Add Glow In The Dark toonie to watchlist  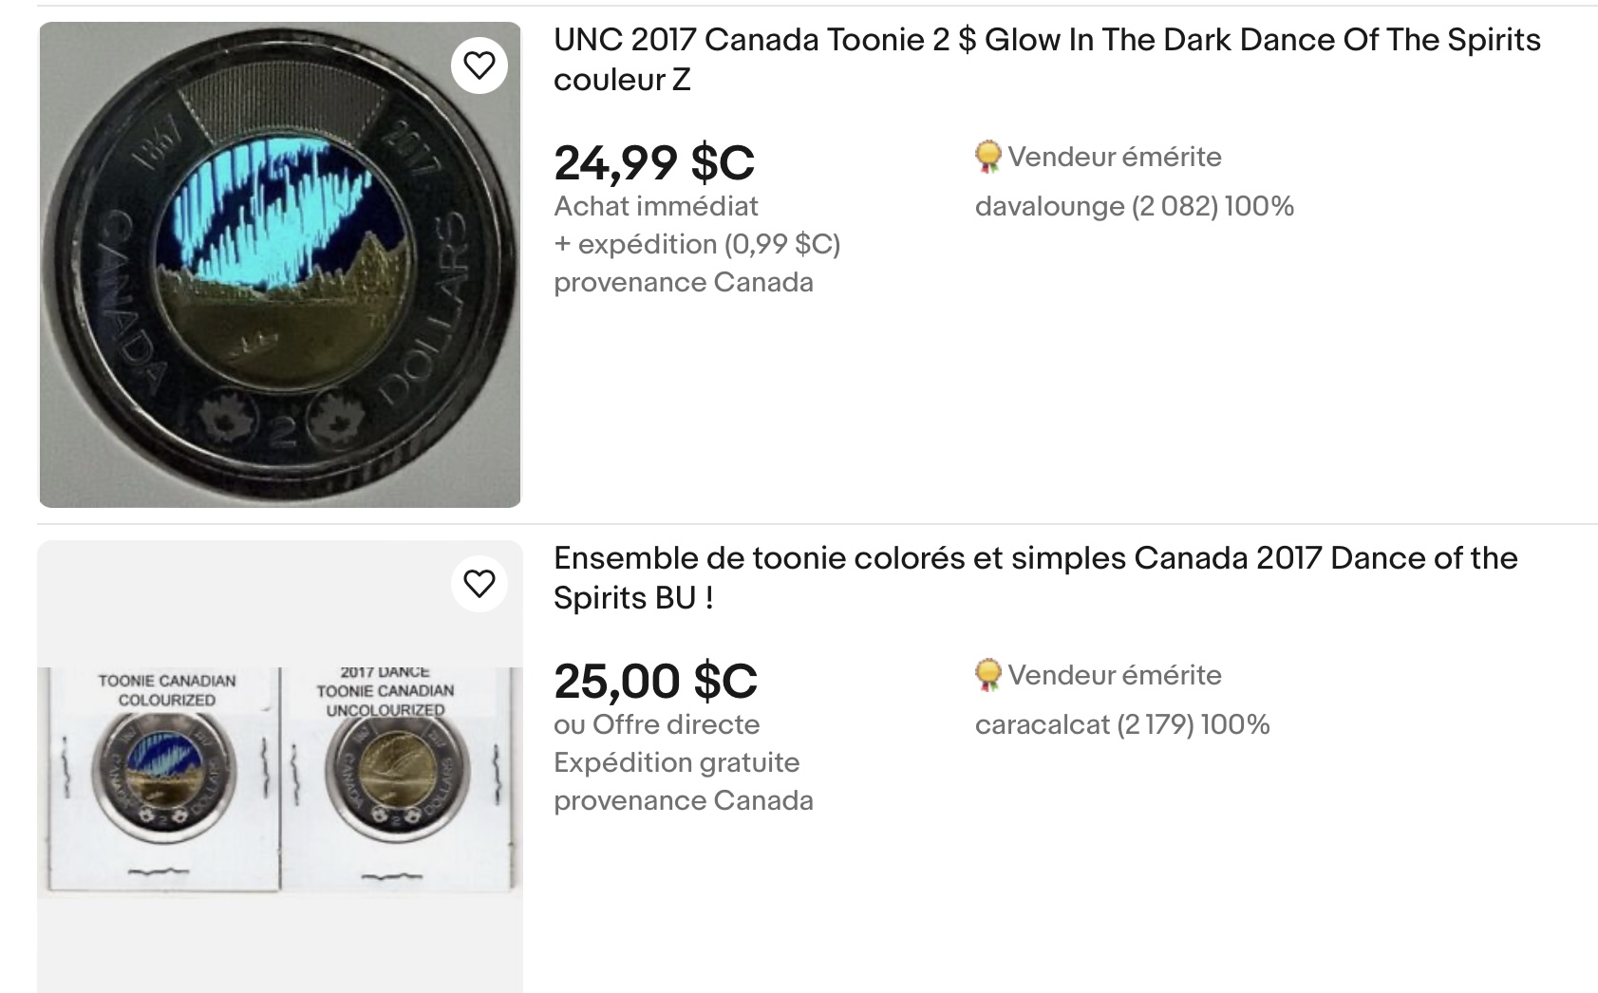click(479, 66)
